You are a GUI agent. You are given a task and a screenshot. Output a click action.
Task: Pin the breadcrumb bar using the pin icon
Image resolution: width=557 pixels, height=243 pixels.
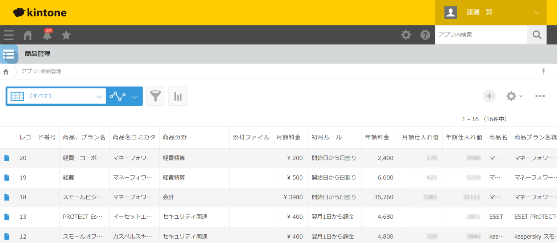pos(544,72)
